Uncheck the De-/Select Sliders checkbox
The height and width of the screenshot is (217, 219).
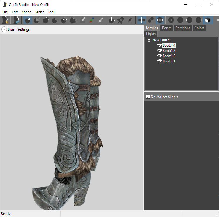coord(148,97)
